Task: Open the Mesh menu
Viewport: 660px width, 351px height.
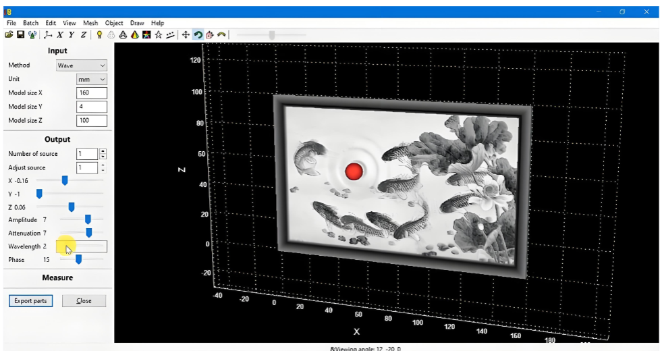Action: click(x=90, y=23)
